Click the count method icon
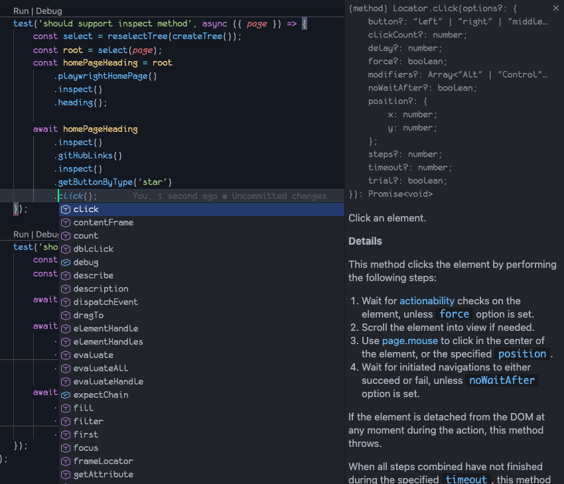The image size is (564, 484). [x=65, y=235]
